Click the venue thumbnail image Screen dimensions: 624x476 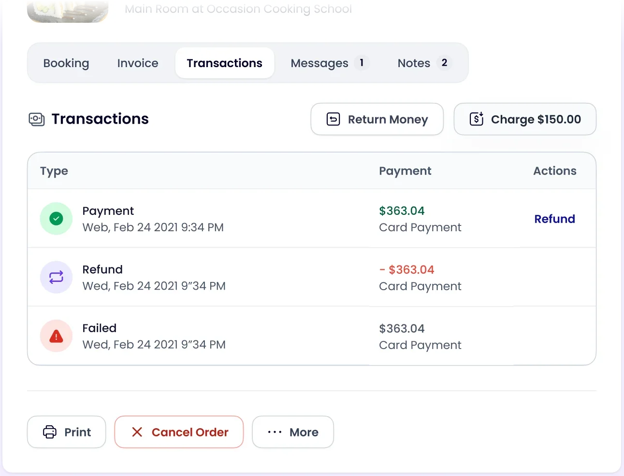pyautogui.click(x=68, y=11)
